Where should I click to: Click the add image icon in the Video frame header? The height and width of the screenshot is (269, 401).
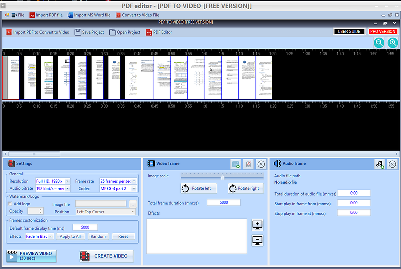tap(235, 164)
